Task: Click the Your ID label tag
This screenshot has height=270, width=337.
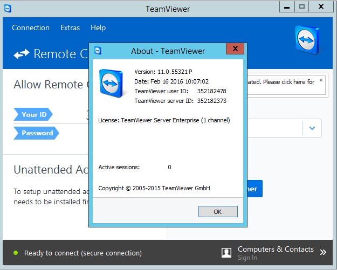Action: [x=33, y=114]
